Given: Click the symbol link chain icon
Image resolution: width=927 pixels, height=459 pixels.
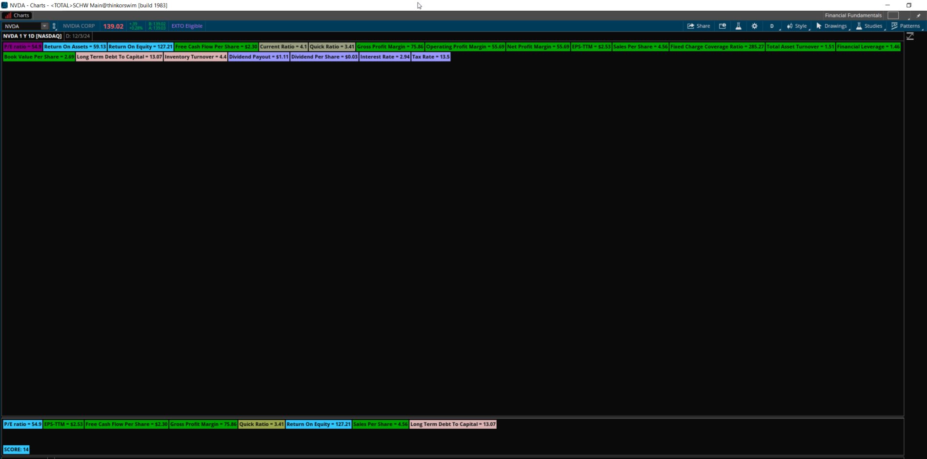Looking at the screenshot, I should point(54,26).
